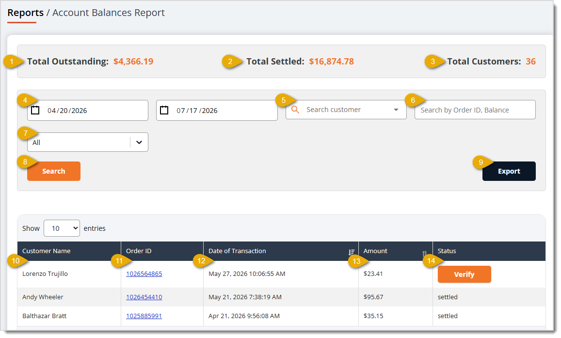Click the Total Outstanding value $4,366.19
The width and height of the screenshot is (561, 338).
[x=133, y=62]
